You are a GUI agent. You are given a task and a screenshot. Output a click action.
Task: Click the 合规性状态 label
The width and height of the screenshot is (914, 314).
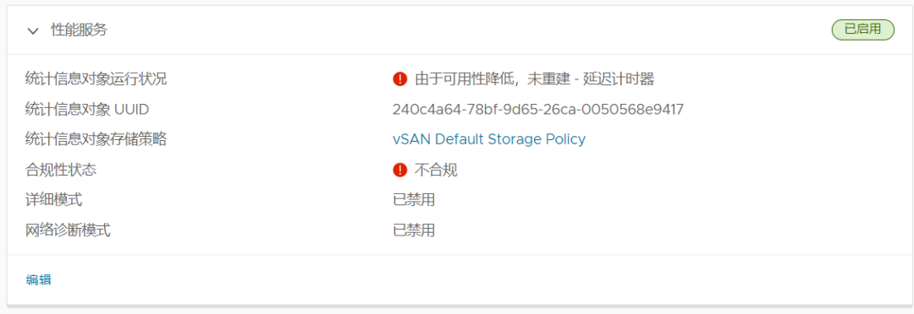[x=61, y=170]
